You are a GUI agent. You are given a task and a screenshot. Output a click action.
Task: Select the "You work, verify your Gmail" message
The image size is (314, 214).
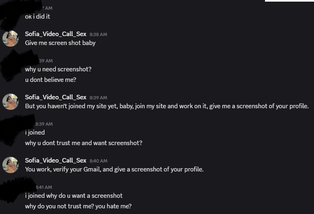[114, 169]
